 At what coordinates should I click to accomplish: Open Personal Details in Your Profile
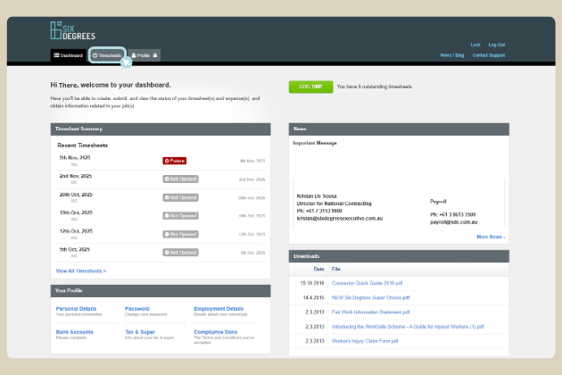click(x=76, y=309)
